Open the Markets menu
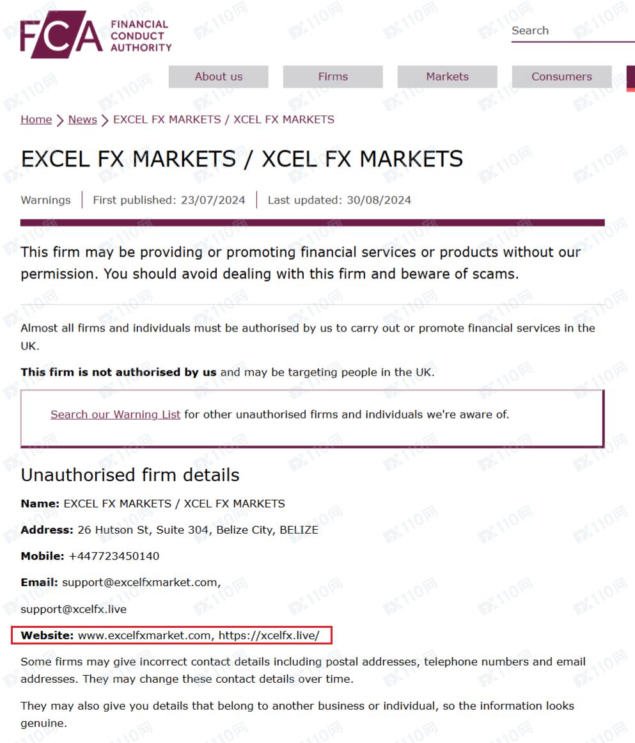635x743 pixels. (x=447, y=77)
